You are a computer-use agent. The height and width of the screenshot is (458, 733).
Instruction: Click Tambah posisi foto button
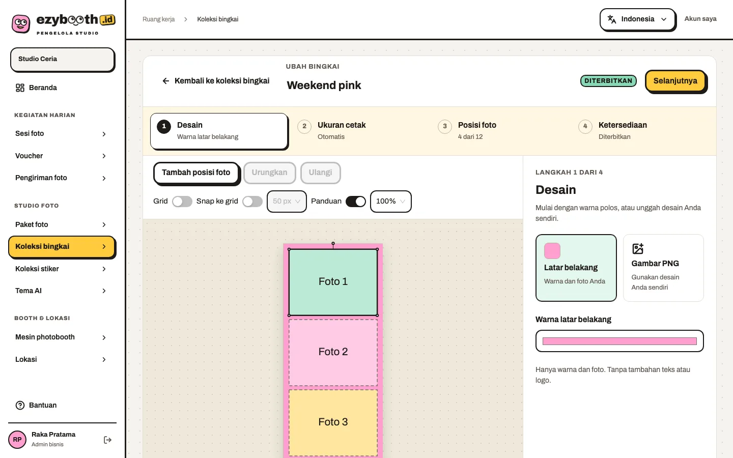196,173
